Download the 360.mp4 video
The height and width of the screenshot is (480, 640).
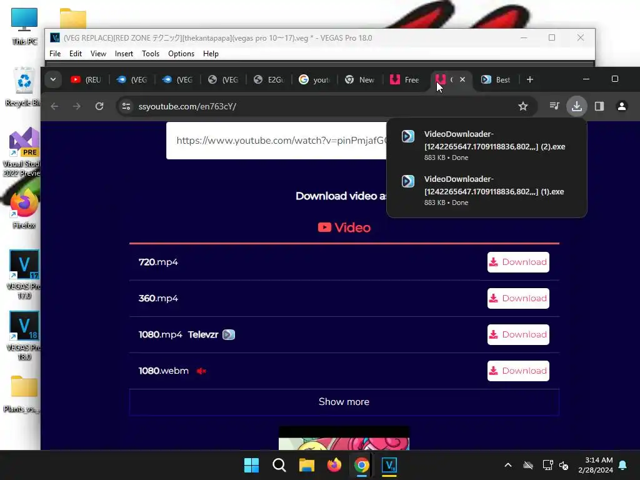[518, 298]
